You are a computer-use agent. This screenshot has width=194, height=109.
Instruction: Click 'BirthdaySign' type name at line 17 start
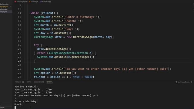click(44, 37)
